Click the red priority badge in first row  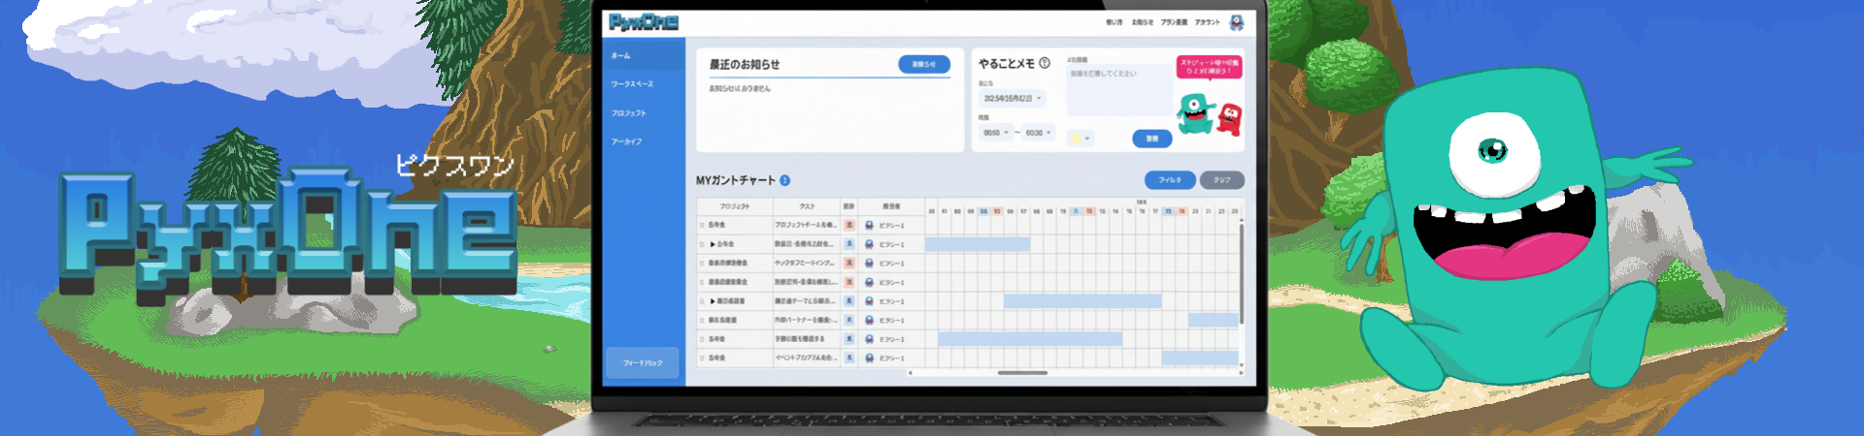point(849,225)
